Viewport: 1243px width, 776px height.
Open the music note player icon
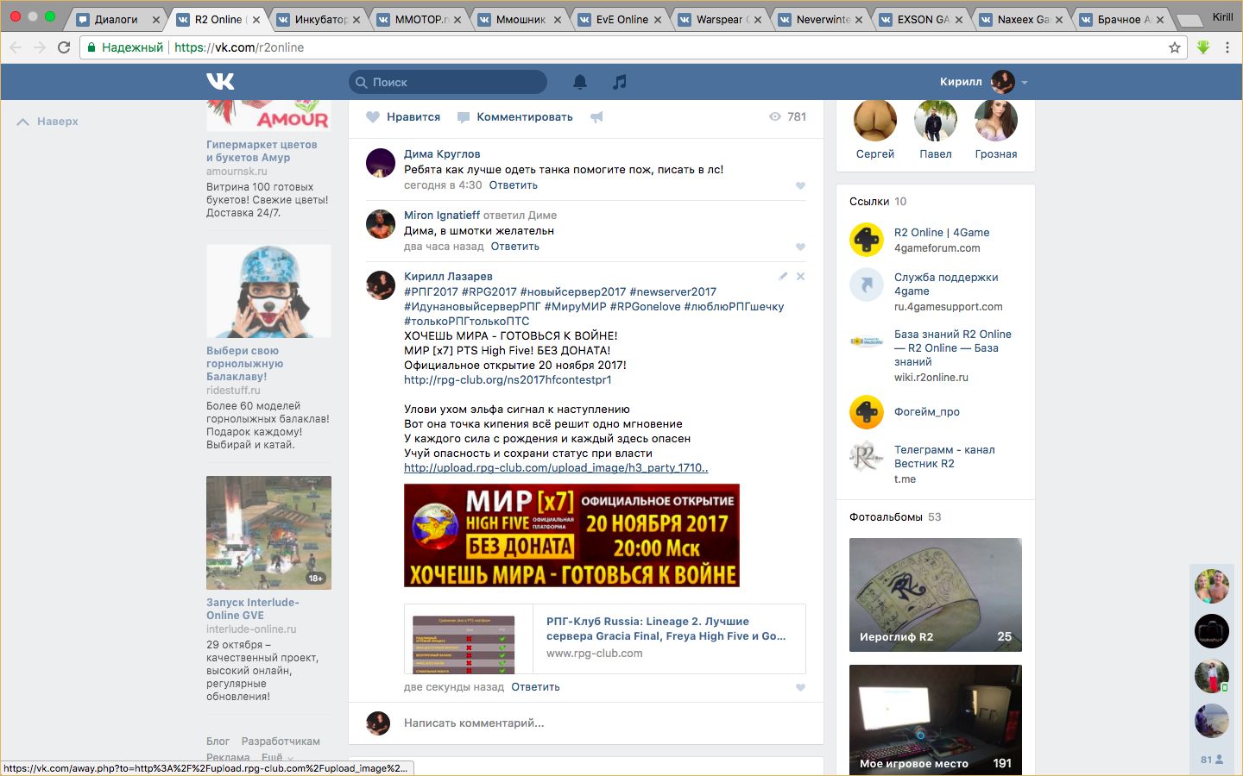click(x=619, y=82)
